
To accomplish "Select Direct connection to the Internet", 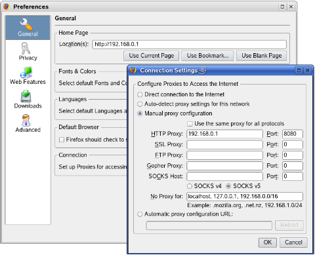I will point(140,94).
